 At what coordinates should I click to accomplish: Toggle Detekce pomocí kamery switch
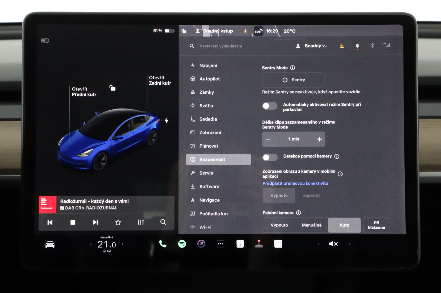click(270, 157)
